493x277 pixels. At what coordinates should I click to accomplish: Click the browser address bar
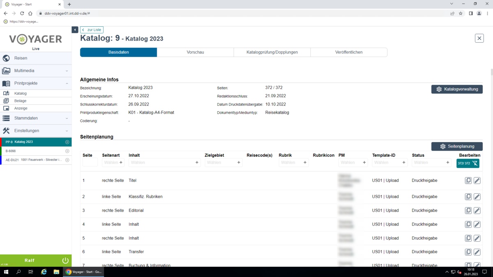pos(242,14)
